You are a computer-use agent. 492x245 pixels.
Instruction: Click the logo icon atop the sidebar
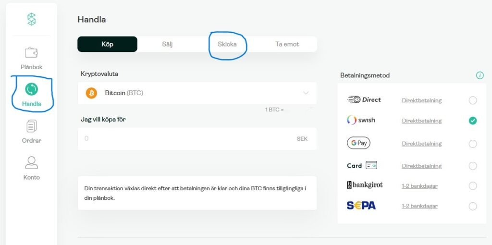[x=31, y=19]
